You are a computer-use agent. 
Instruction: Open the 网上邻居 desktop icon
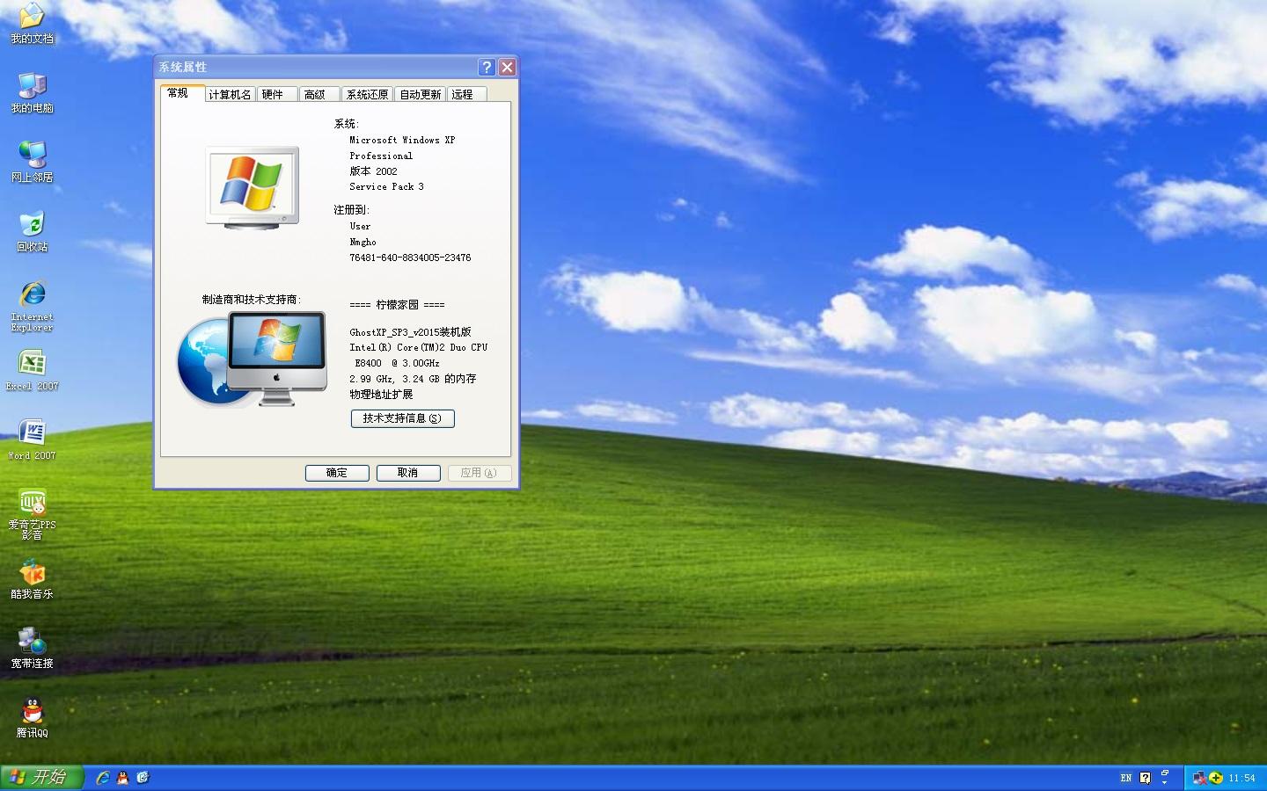(32, 163)
